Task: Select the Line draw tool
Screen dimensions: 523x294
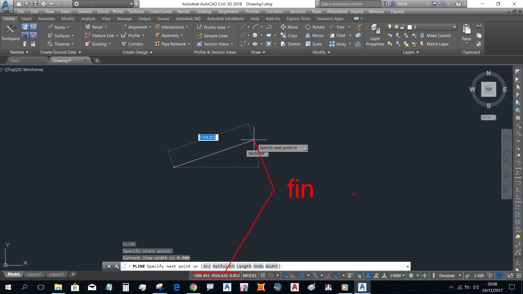Action: pyautogui.click(x=243, y=27)
